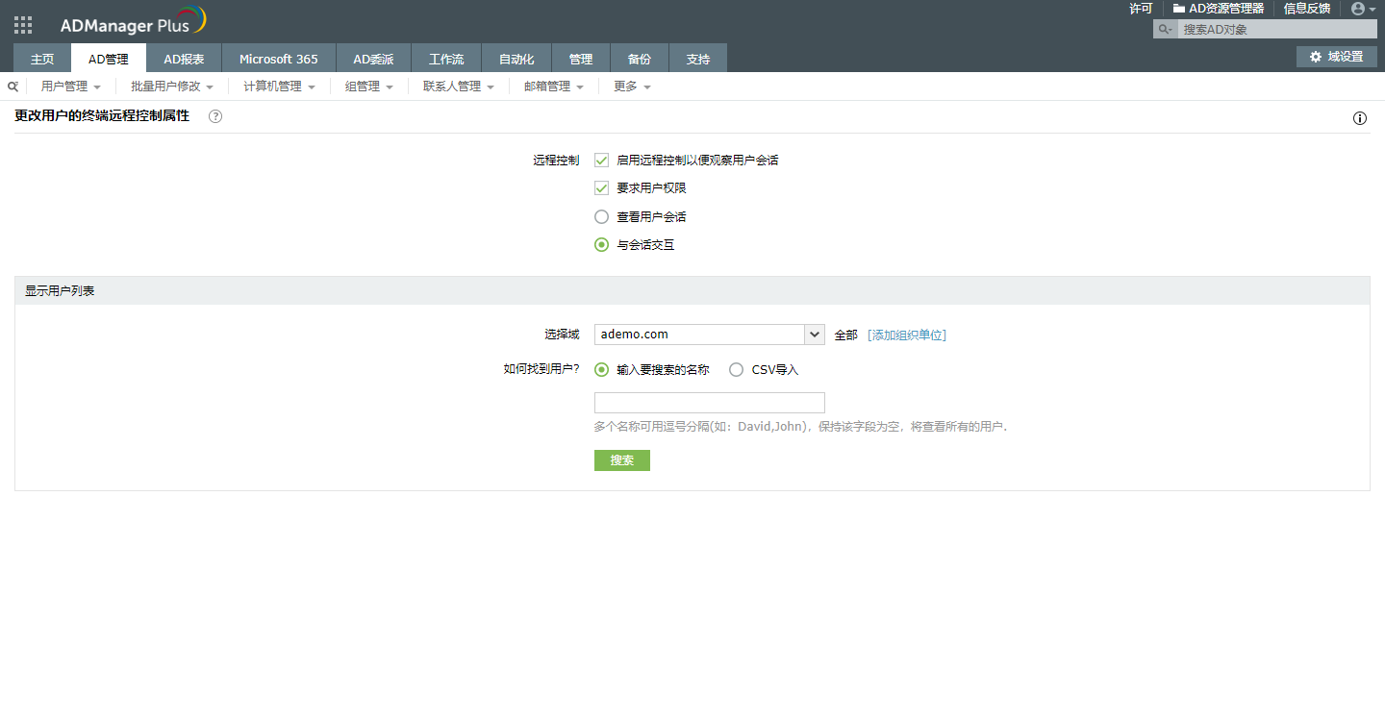The height and width of the screenshot is (720, 1385).
Task: Click the 添加组织单位 link
Action: point(907,335)
